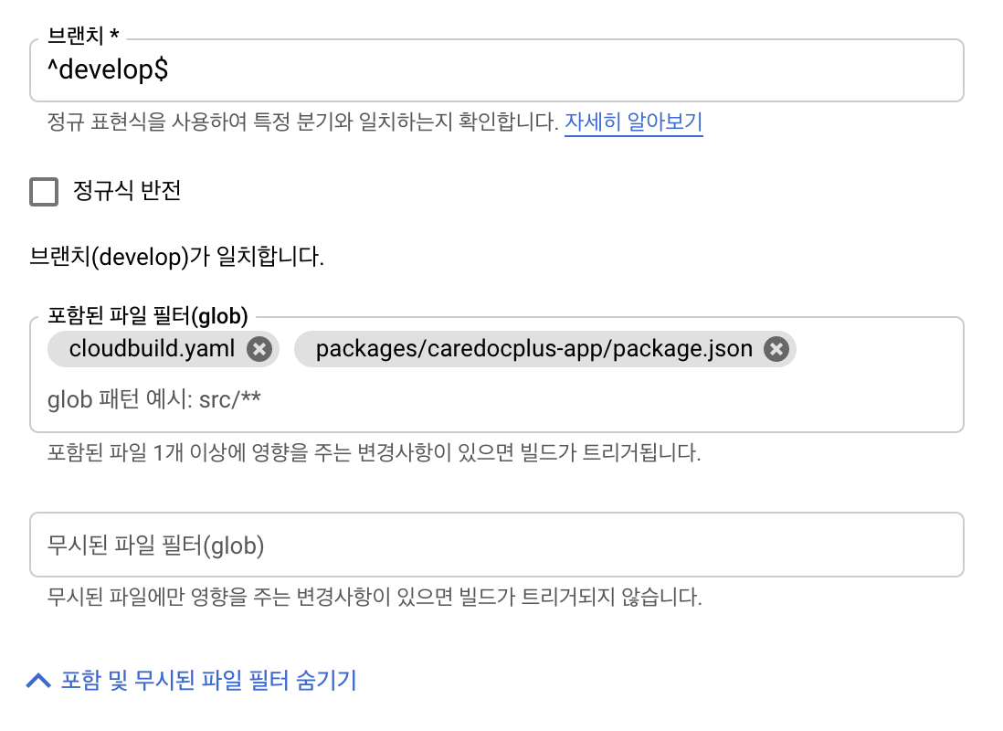Click the 브랜치(develop)가 일치합니다 status text

click(176, 257)
